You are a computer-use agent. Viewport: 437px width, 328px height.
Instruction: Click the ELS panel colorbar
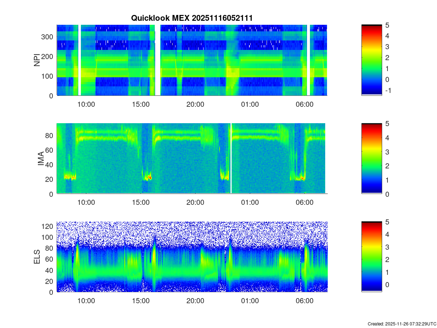coord(371,257)
